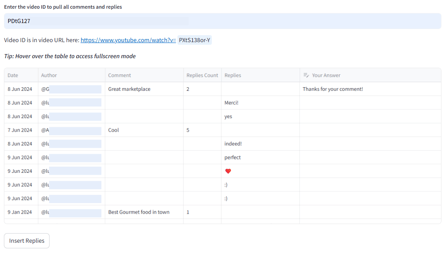Click the Cool comment cell
The height and width of the screenshot is (254, 448).
(x=113, y=130)
